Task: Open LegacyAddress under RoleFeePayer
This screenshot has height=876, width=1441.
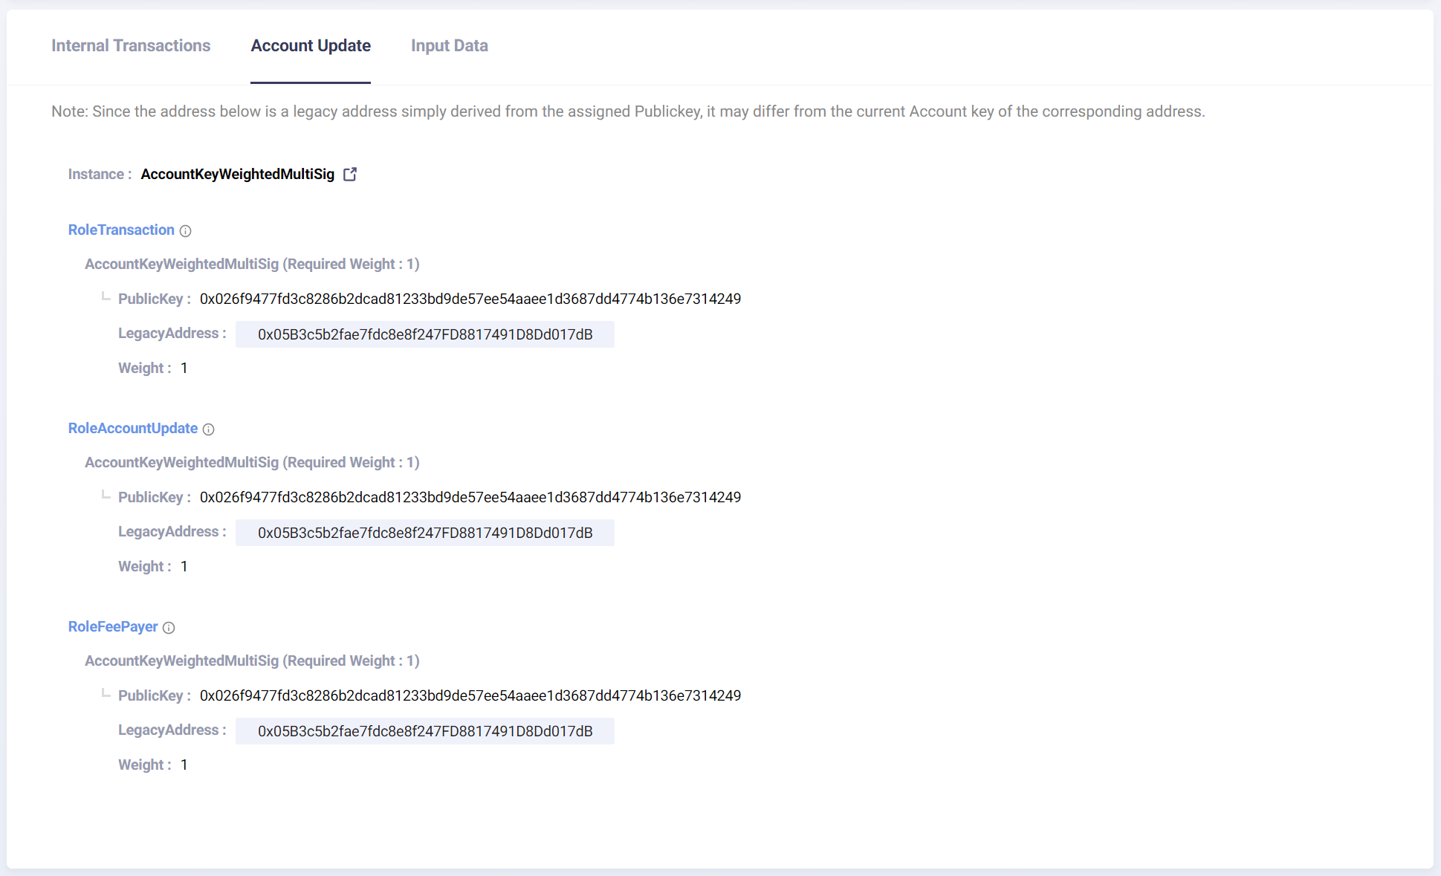Action: click(x=424, y=731)
